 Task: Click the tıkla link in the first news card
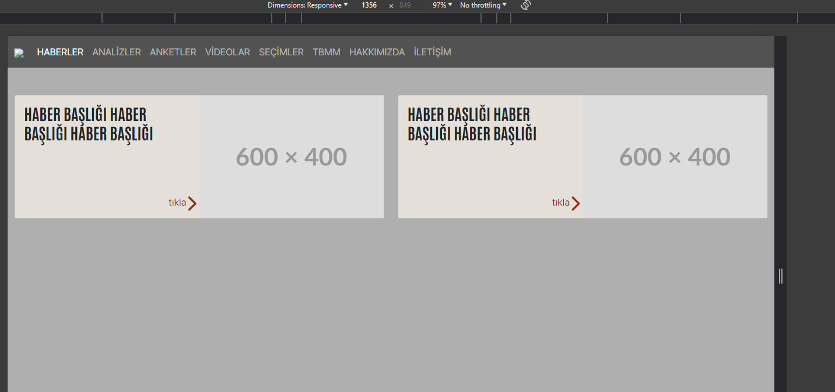[177, 203]
